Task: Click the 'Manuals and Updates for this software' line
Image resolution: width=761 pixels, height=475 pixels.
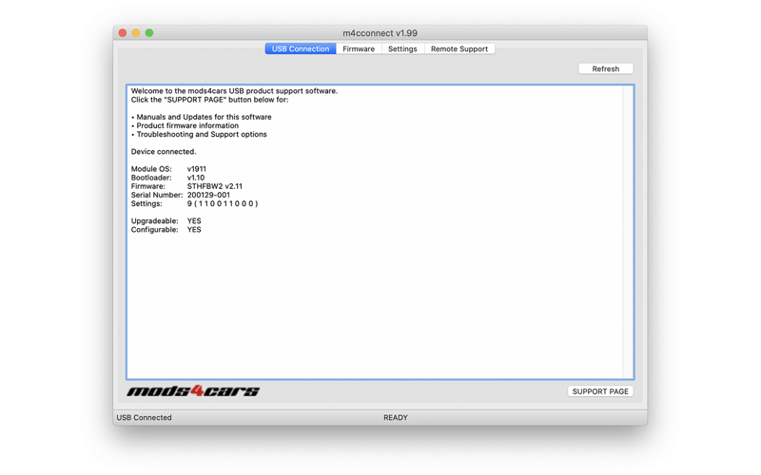Action: [x=202, y=117]
